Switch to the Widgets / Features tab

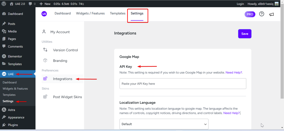click(90, 13)
